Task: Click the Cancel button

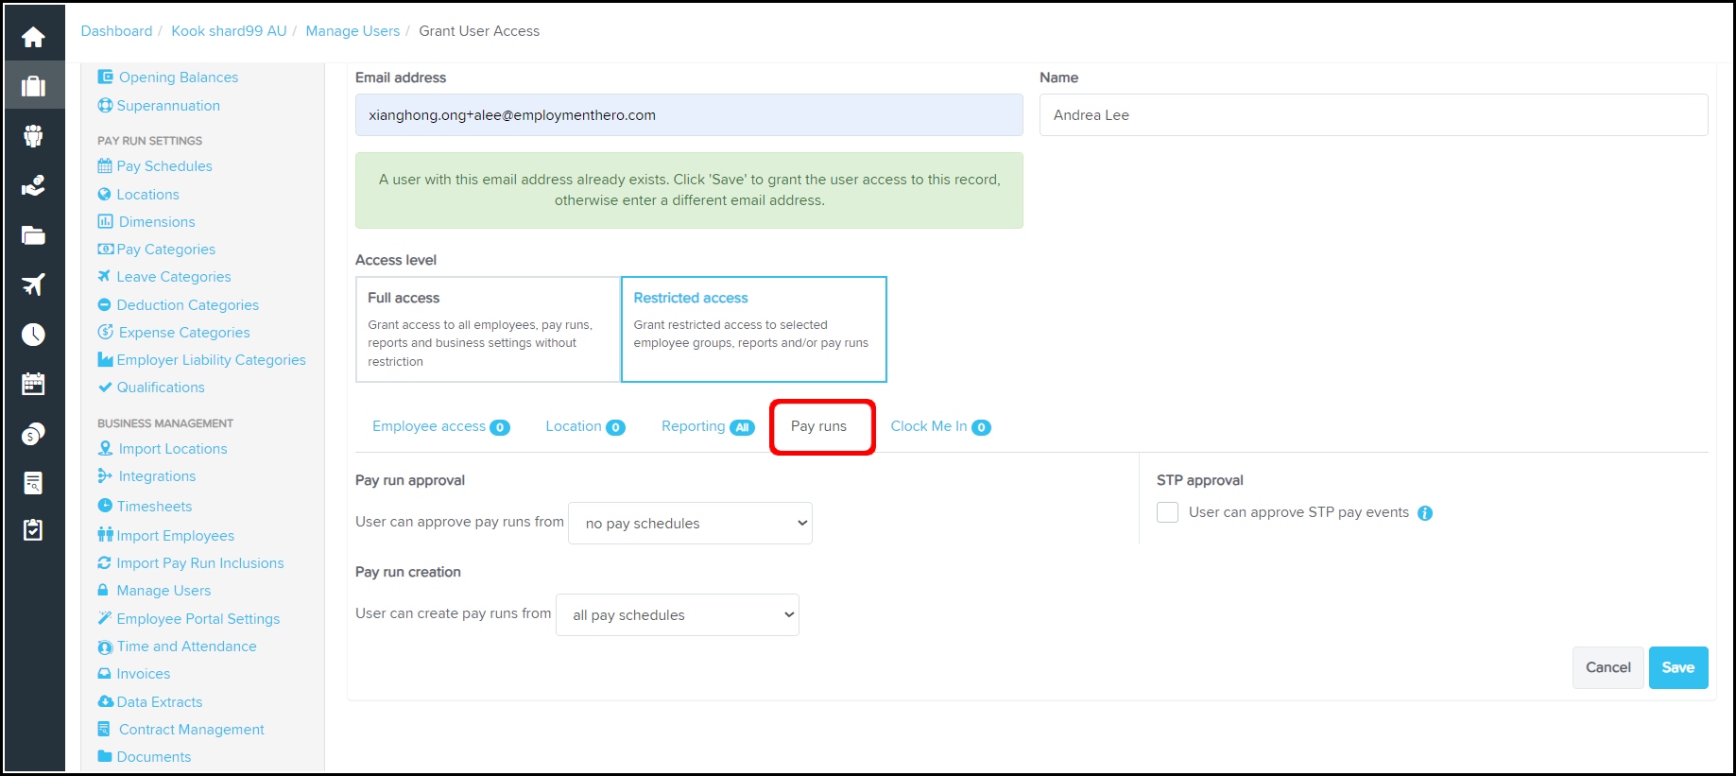Action: [1607, 667]
